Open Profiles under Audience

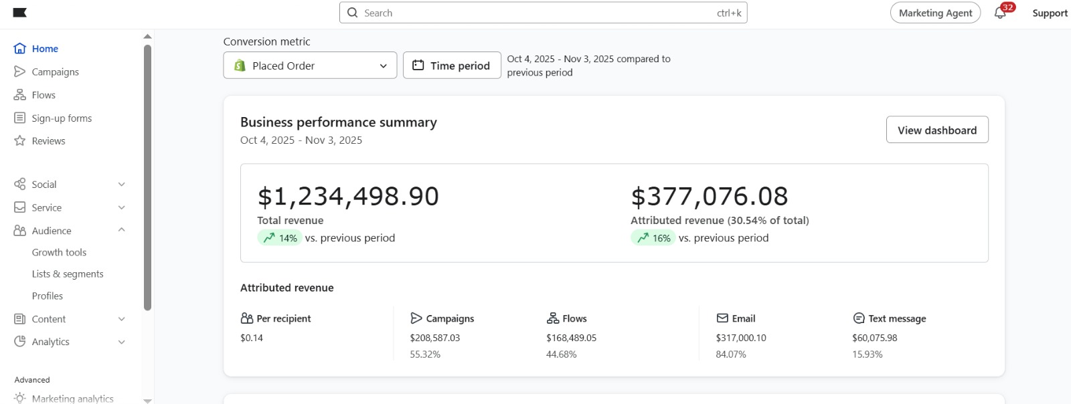coord(48,296)
